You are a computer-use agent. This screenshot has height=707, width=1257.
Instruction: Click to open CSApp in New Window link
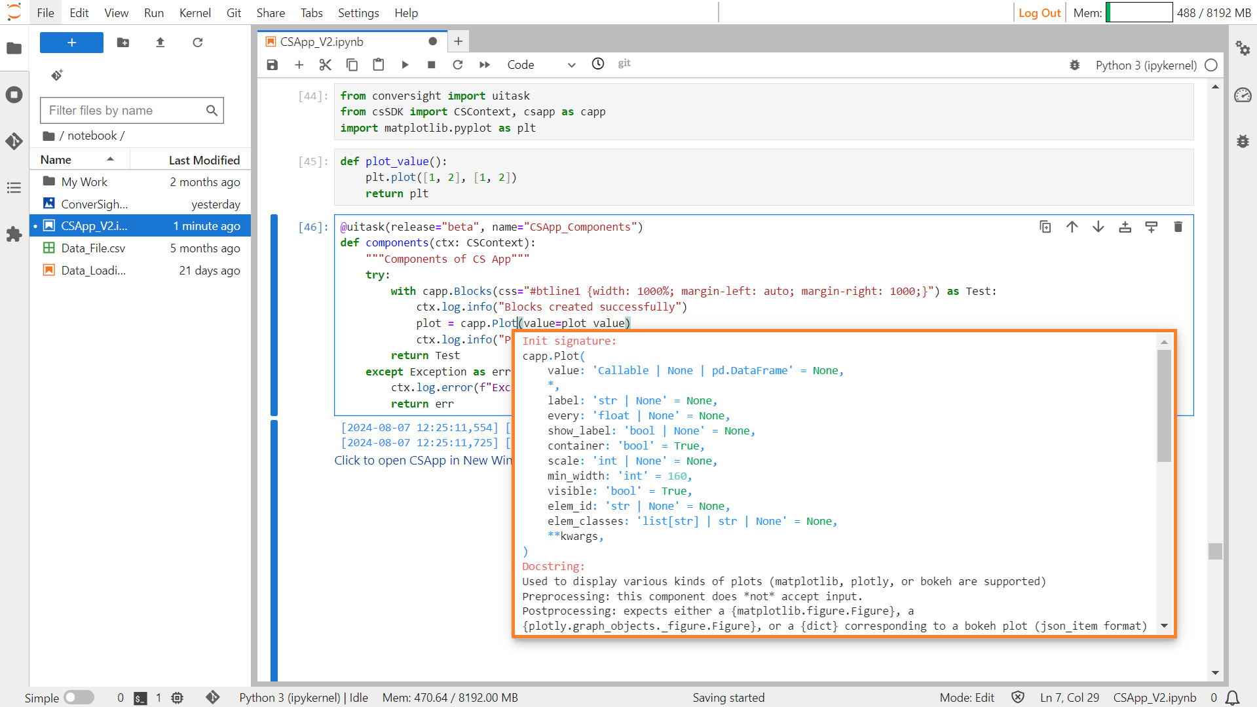click(x=423, y=460)
